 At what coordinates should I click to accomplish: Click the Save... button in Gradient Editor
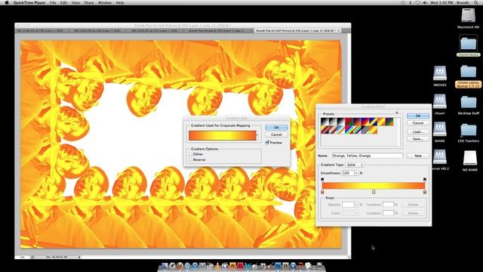pos(417,139)
